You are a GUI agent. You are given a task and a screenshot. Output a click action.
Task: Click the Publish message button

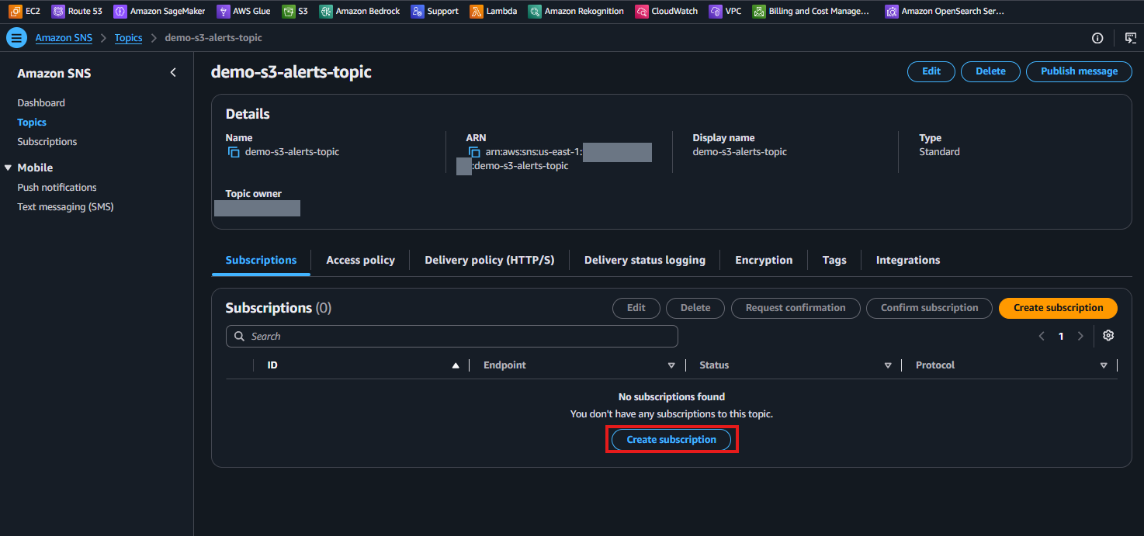1079,71
